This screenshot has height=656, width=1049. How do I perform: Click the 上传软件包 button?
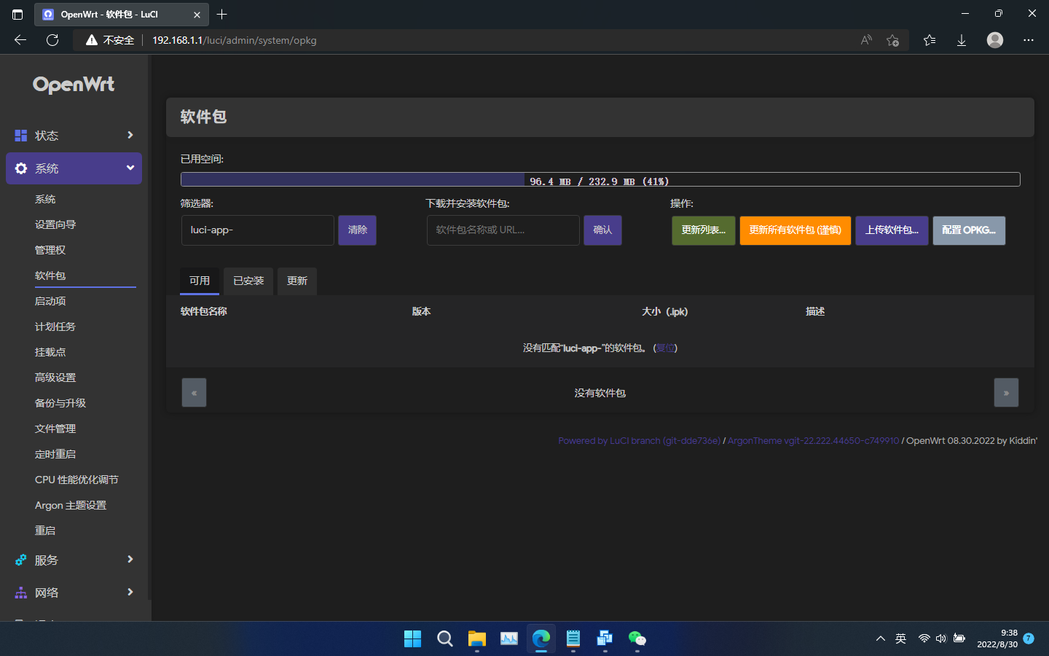pos(892,230)
